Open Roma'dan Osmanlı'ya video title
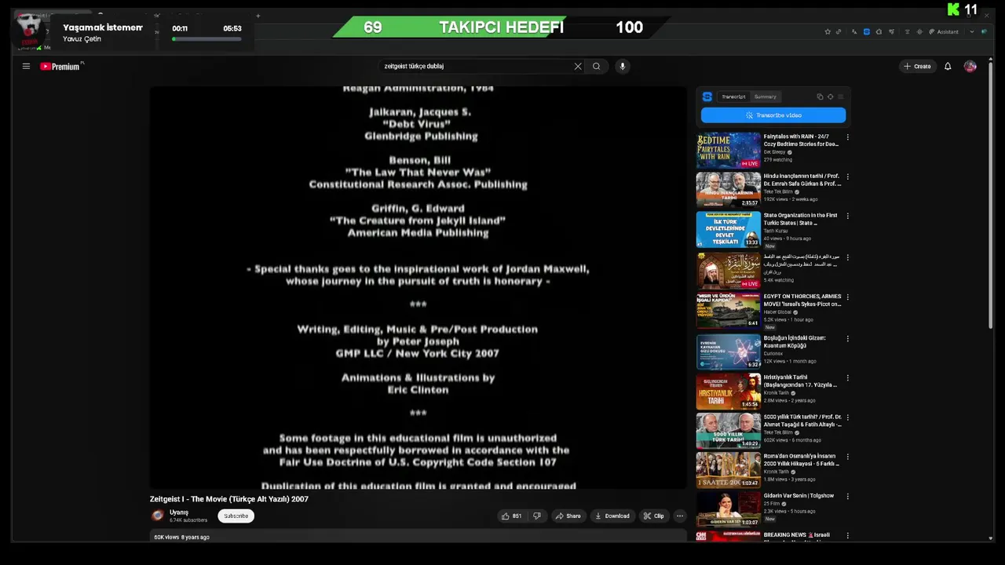The image size is (1005, 565). 802,460
